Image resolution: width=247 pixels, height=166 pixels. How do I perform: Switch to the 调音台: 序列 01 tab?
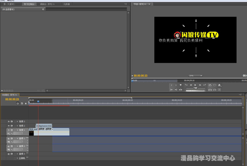tap(47, 4)
